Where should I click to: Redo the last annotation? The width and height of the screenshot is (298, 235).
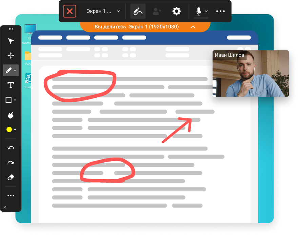pyautogui.click(x=11, y=163)
